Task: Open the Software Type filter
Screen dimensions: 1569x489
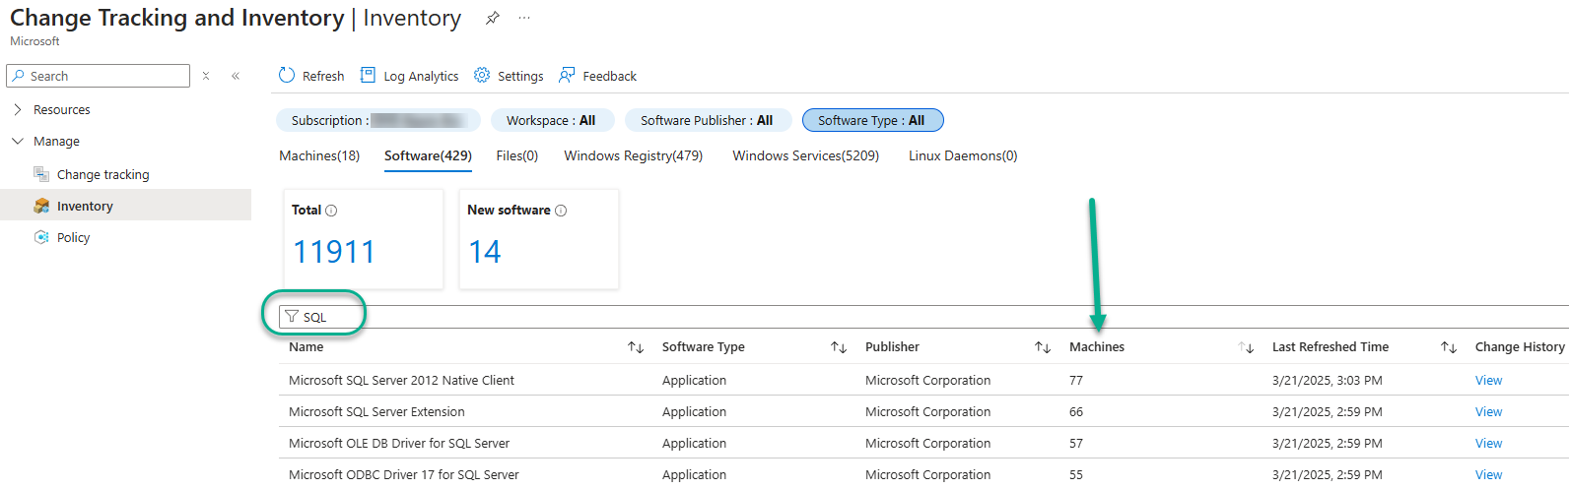Action: click(872, 120)
